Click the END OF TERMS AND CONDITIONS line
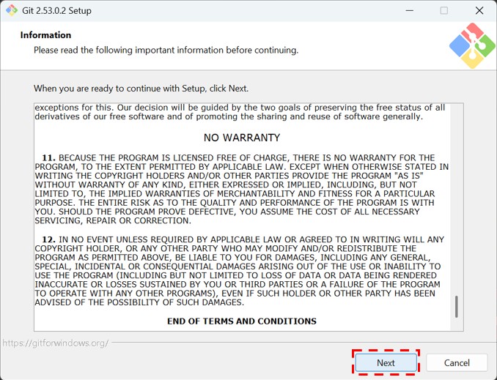 pyautogui.click(x=242, y=321)
